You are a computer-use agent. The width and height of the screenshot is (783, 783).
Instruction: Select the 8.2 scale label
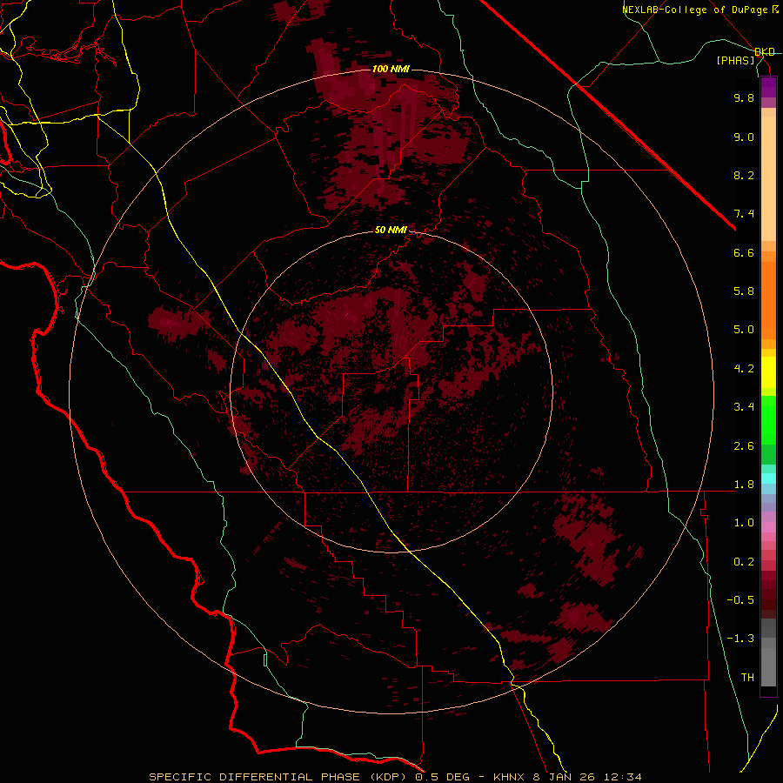[744, 175]
